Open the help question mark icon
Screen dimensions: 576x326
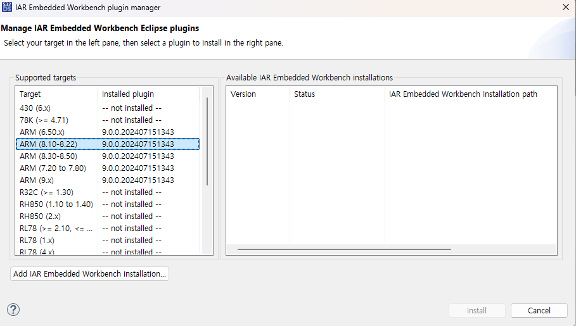(x=13, y=310)
